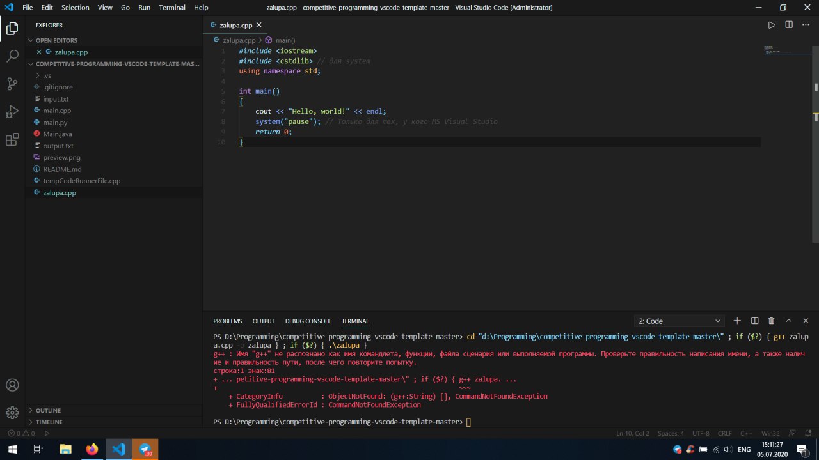This screenshot has width=819, height=460.
Task: Open the File menu
Action: (x=28, y=8)
